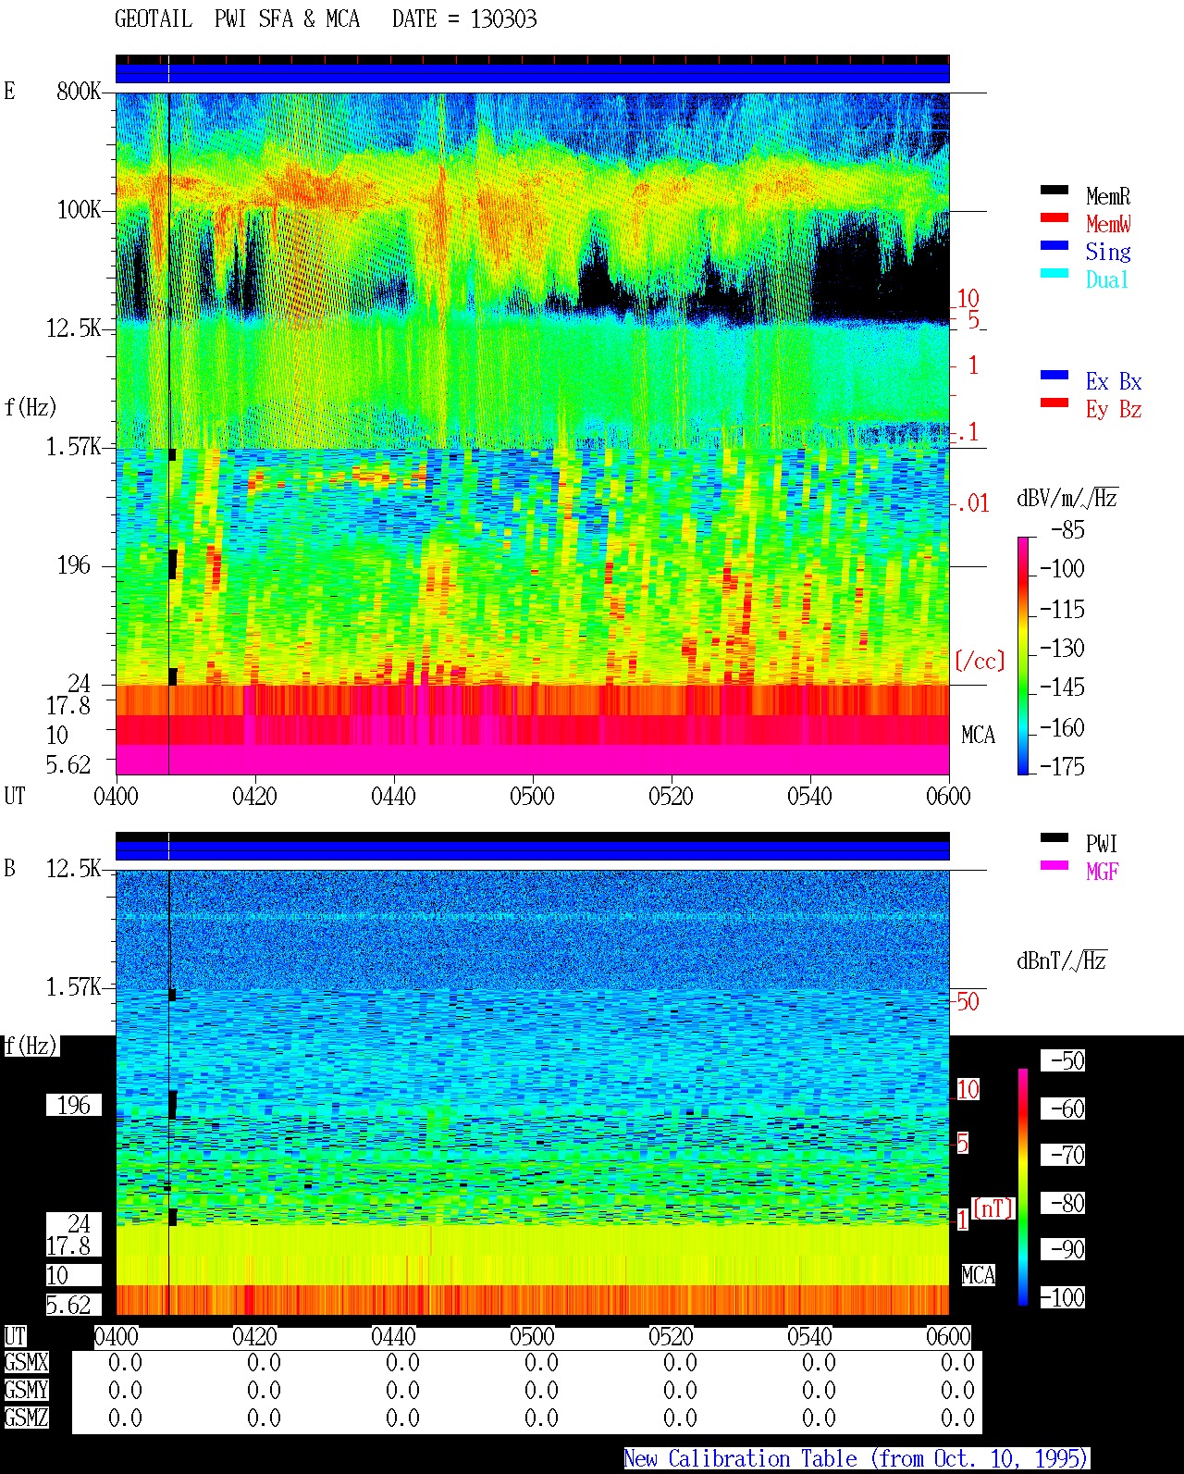The width and height of the screenshot is (1184, 1474).
Task: Click the MGF legend label
Action: (x=1102, y=872)
